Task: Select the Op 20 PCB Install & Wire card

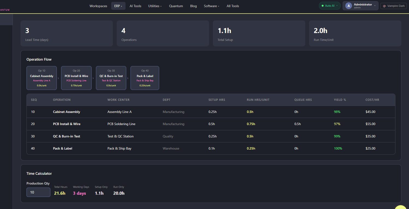Action: point(76,78)
